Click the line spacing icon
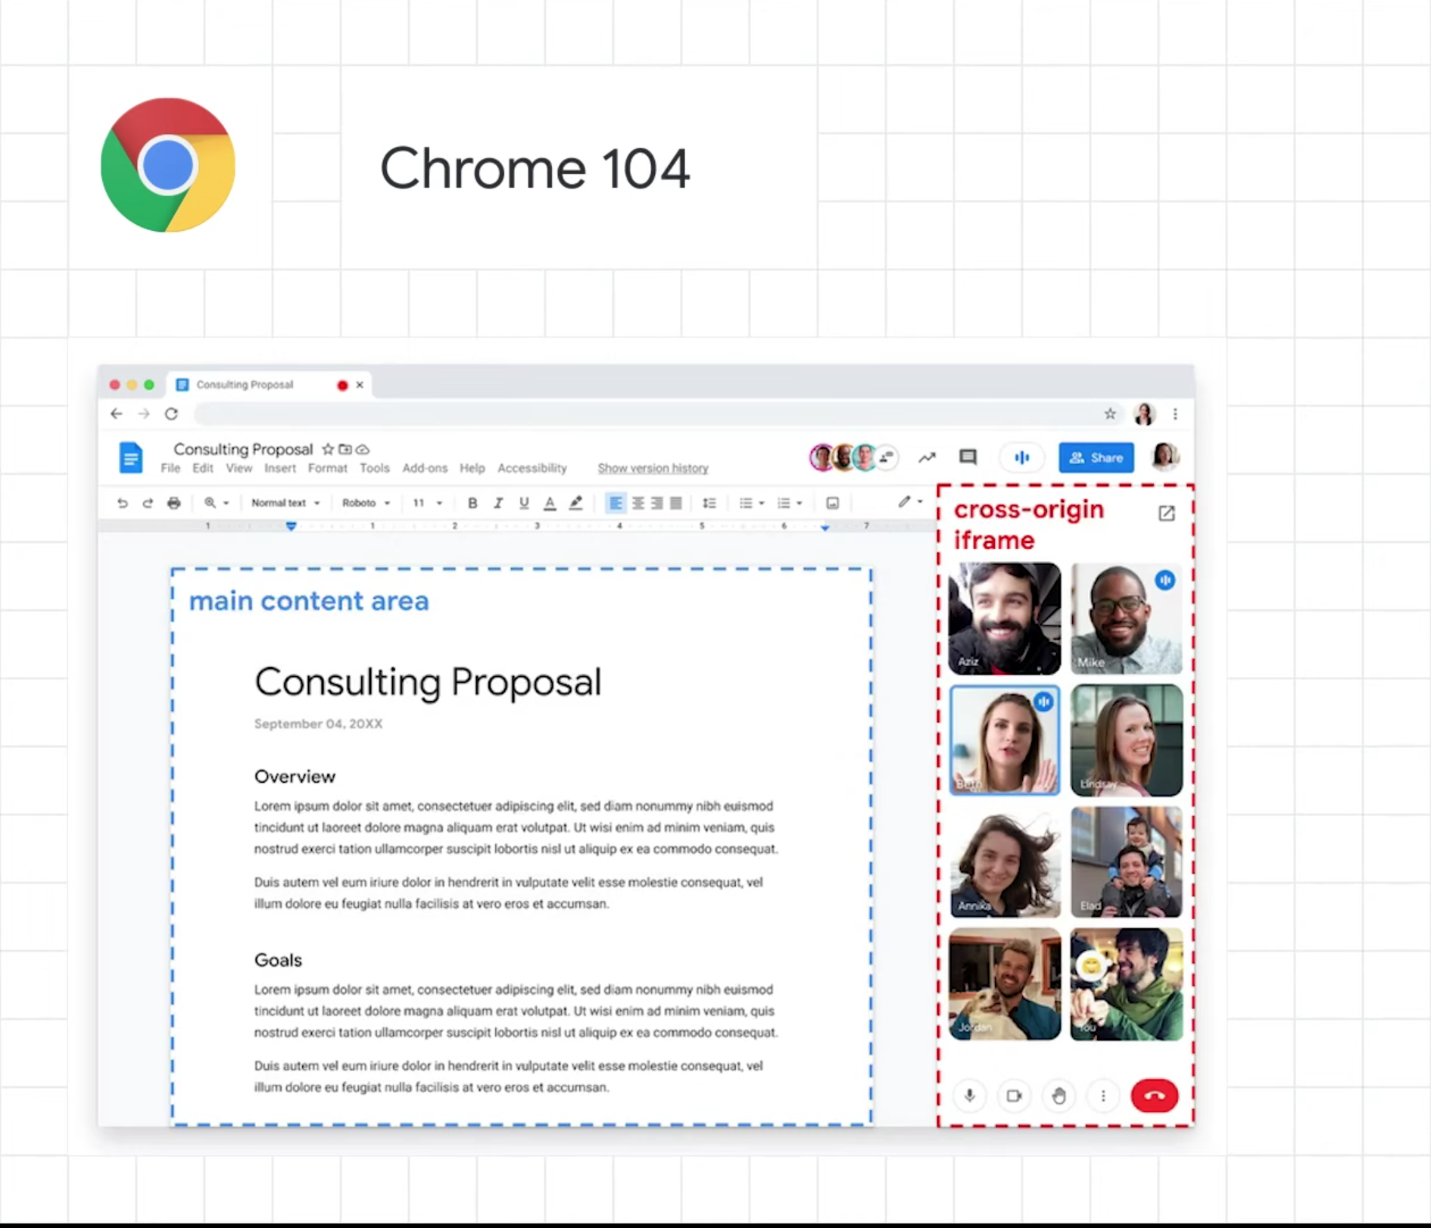Screen dimensions: 1431x1228 click(709, 503)
